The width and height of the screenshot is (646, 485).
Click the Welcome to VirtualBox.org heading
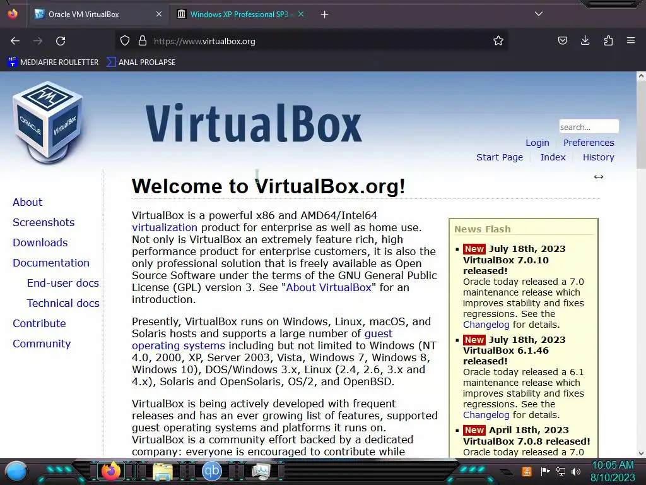pyautogui.click(x=268, y=186)
